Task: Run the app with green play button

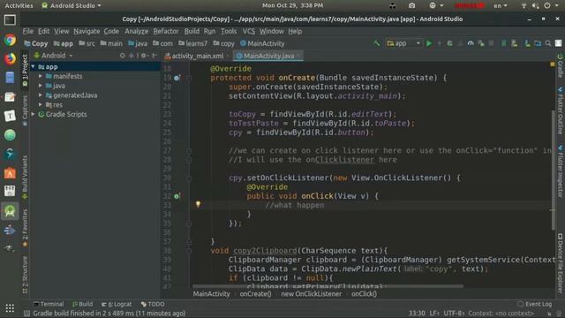Action: (429, 43)
